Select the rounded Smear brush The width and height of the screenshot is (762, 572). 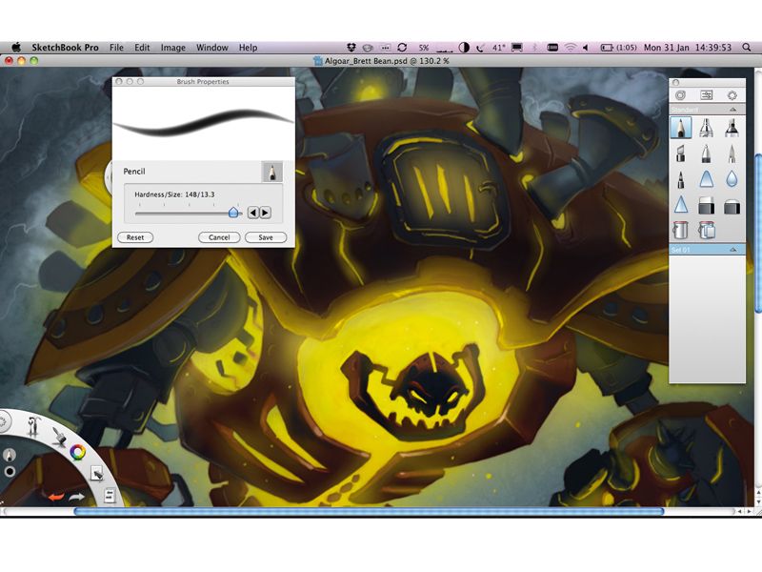[706, 179]
